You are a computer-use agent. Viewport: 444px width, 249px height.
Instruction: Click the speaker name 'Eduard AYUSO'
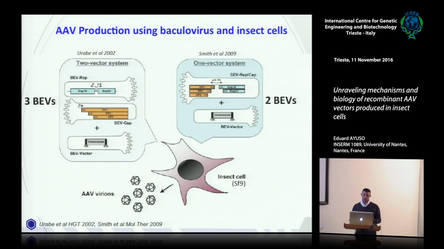coord(349,138)
